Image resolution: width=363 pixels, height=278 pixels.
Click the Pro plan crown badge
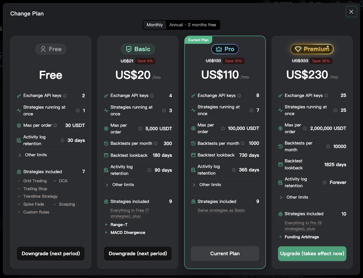click(x=225, y=49)
